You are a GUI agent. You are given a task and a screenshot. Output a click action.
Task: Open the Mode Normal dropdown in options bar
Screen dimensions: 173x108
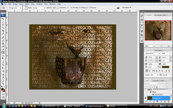tap(39, 8)
